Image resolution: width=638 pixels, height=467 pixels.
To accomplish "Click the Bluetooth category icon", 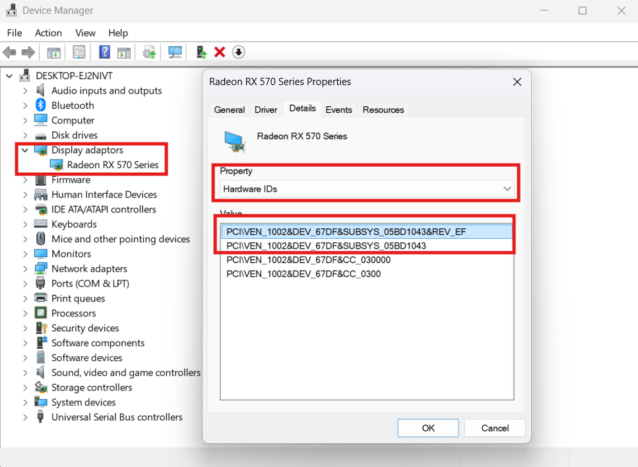I will tap(40, 105).
